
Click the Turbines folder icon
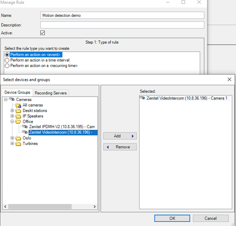[18, 144]
